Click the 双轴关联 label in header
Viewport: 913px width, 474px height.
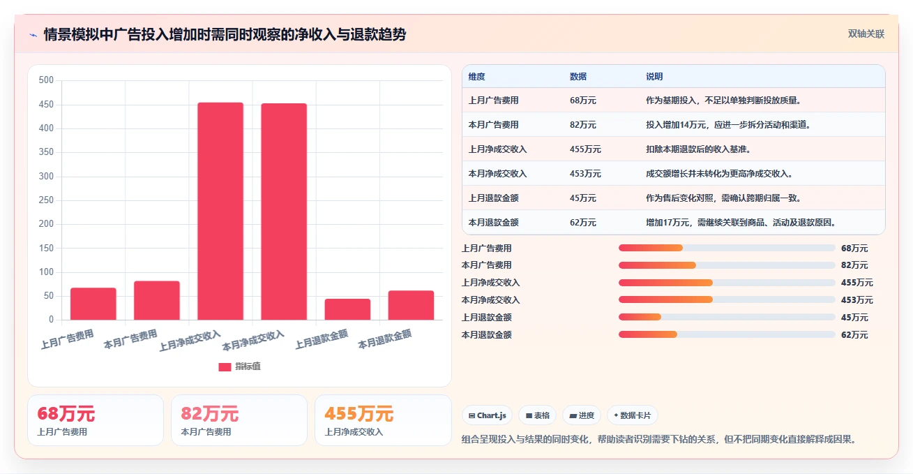click(x=866, y=34)
